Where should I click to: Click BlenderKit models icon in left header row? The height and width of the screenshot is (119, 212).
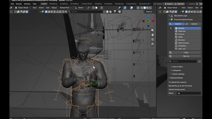click(x=46, y=12)
